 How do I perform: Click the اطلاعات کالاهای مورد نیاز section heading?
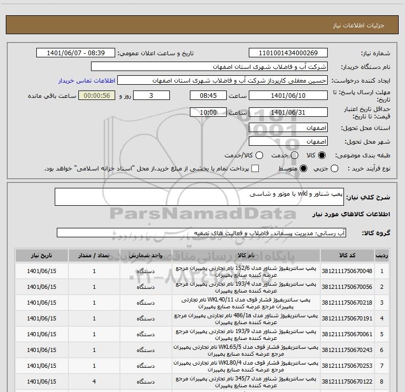click(x=351, y=214)
